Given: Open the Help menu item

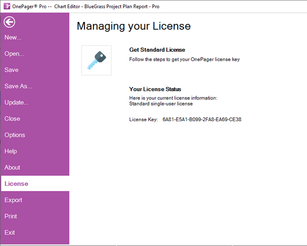Looking at the screenshot, I should coord(11,151).
